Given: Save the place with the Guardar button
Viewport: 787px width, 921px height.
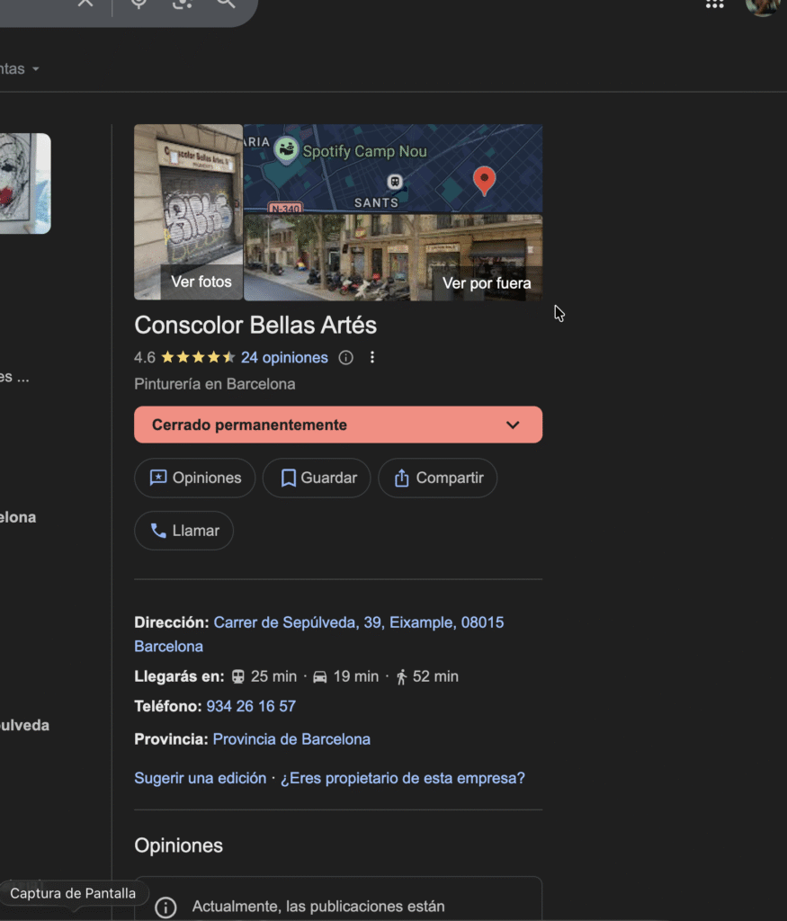Looking at the screenshot, I should 317,478.
